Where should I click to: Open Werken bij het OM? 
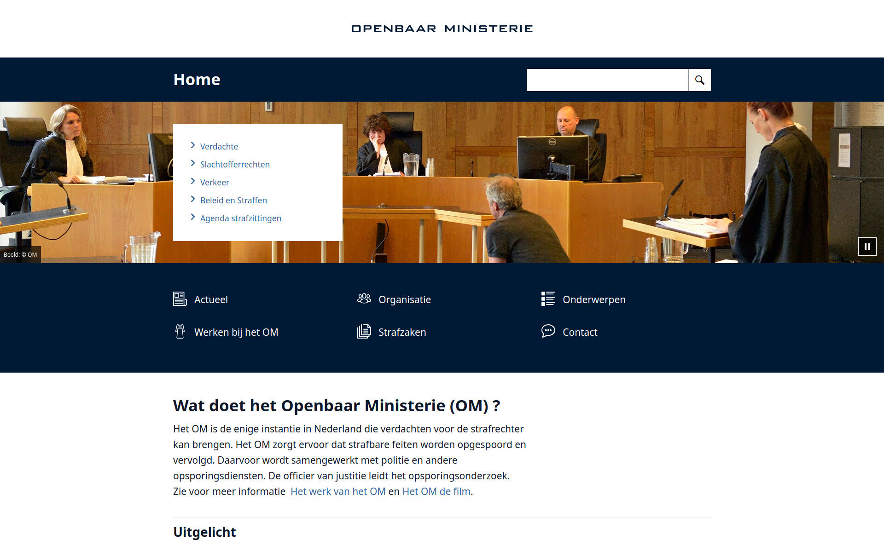[236, 332]
